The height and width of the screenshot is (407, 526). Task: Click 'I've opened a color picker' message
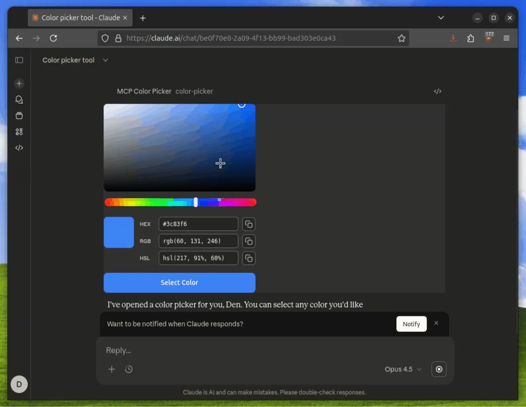(x=235, y=304)
